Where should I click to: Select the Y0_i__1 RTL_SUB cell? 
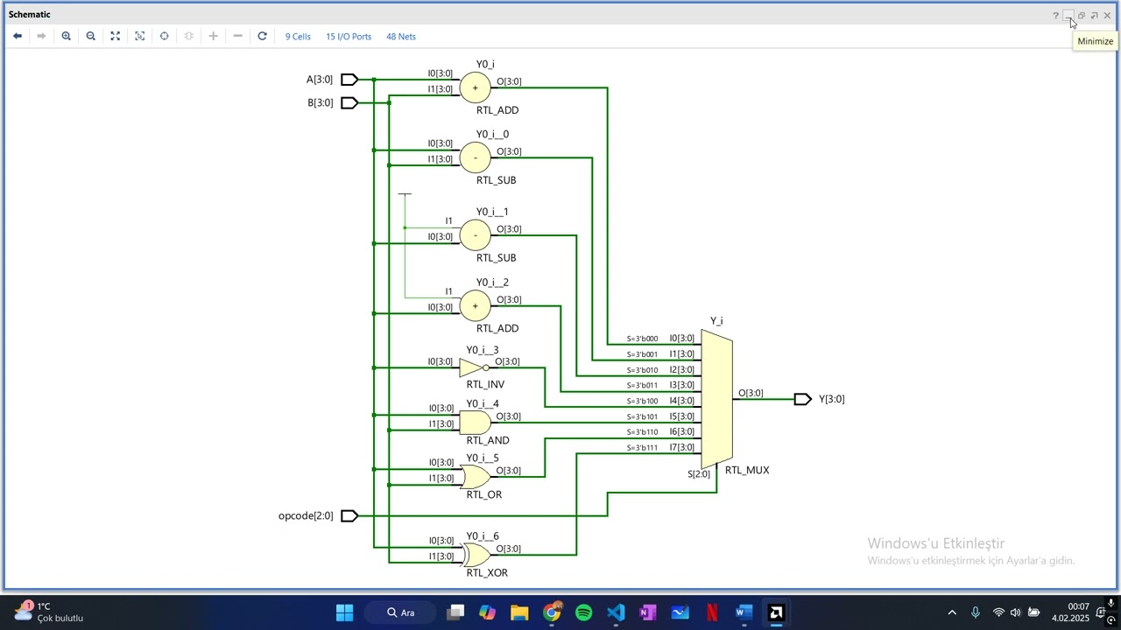[476, 235]
